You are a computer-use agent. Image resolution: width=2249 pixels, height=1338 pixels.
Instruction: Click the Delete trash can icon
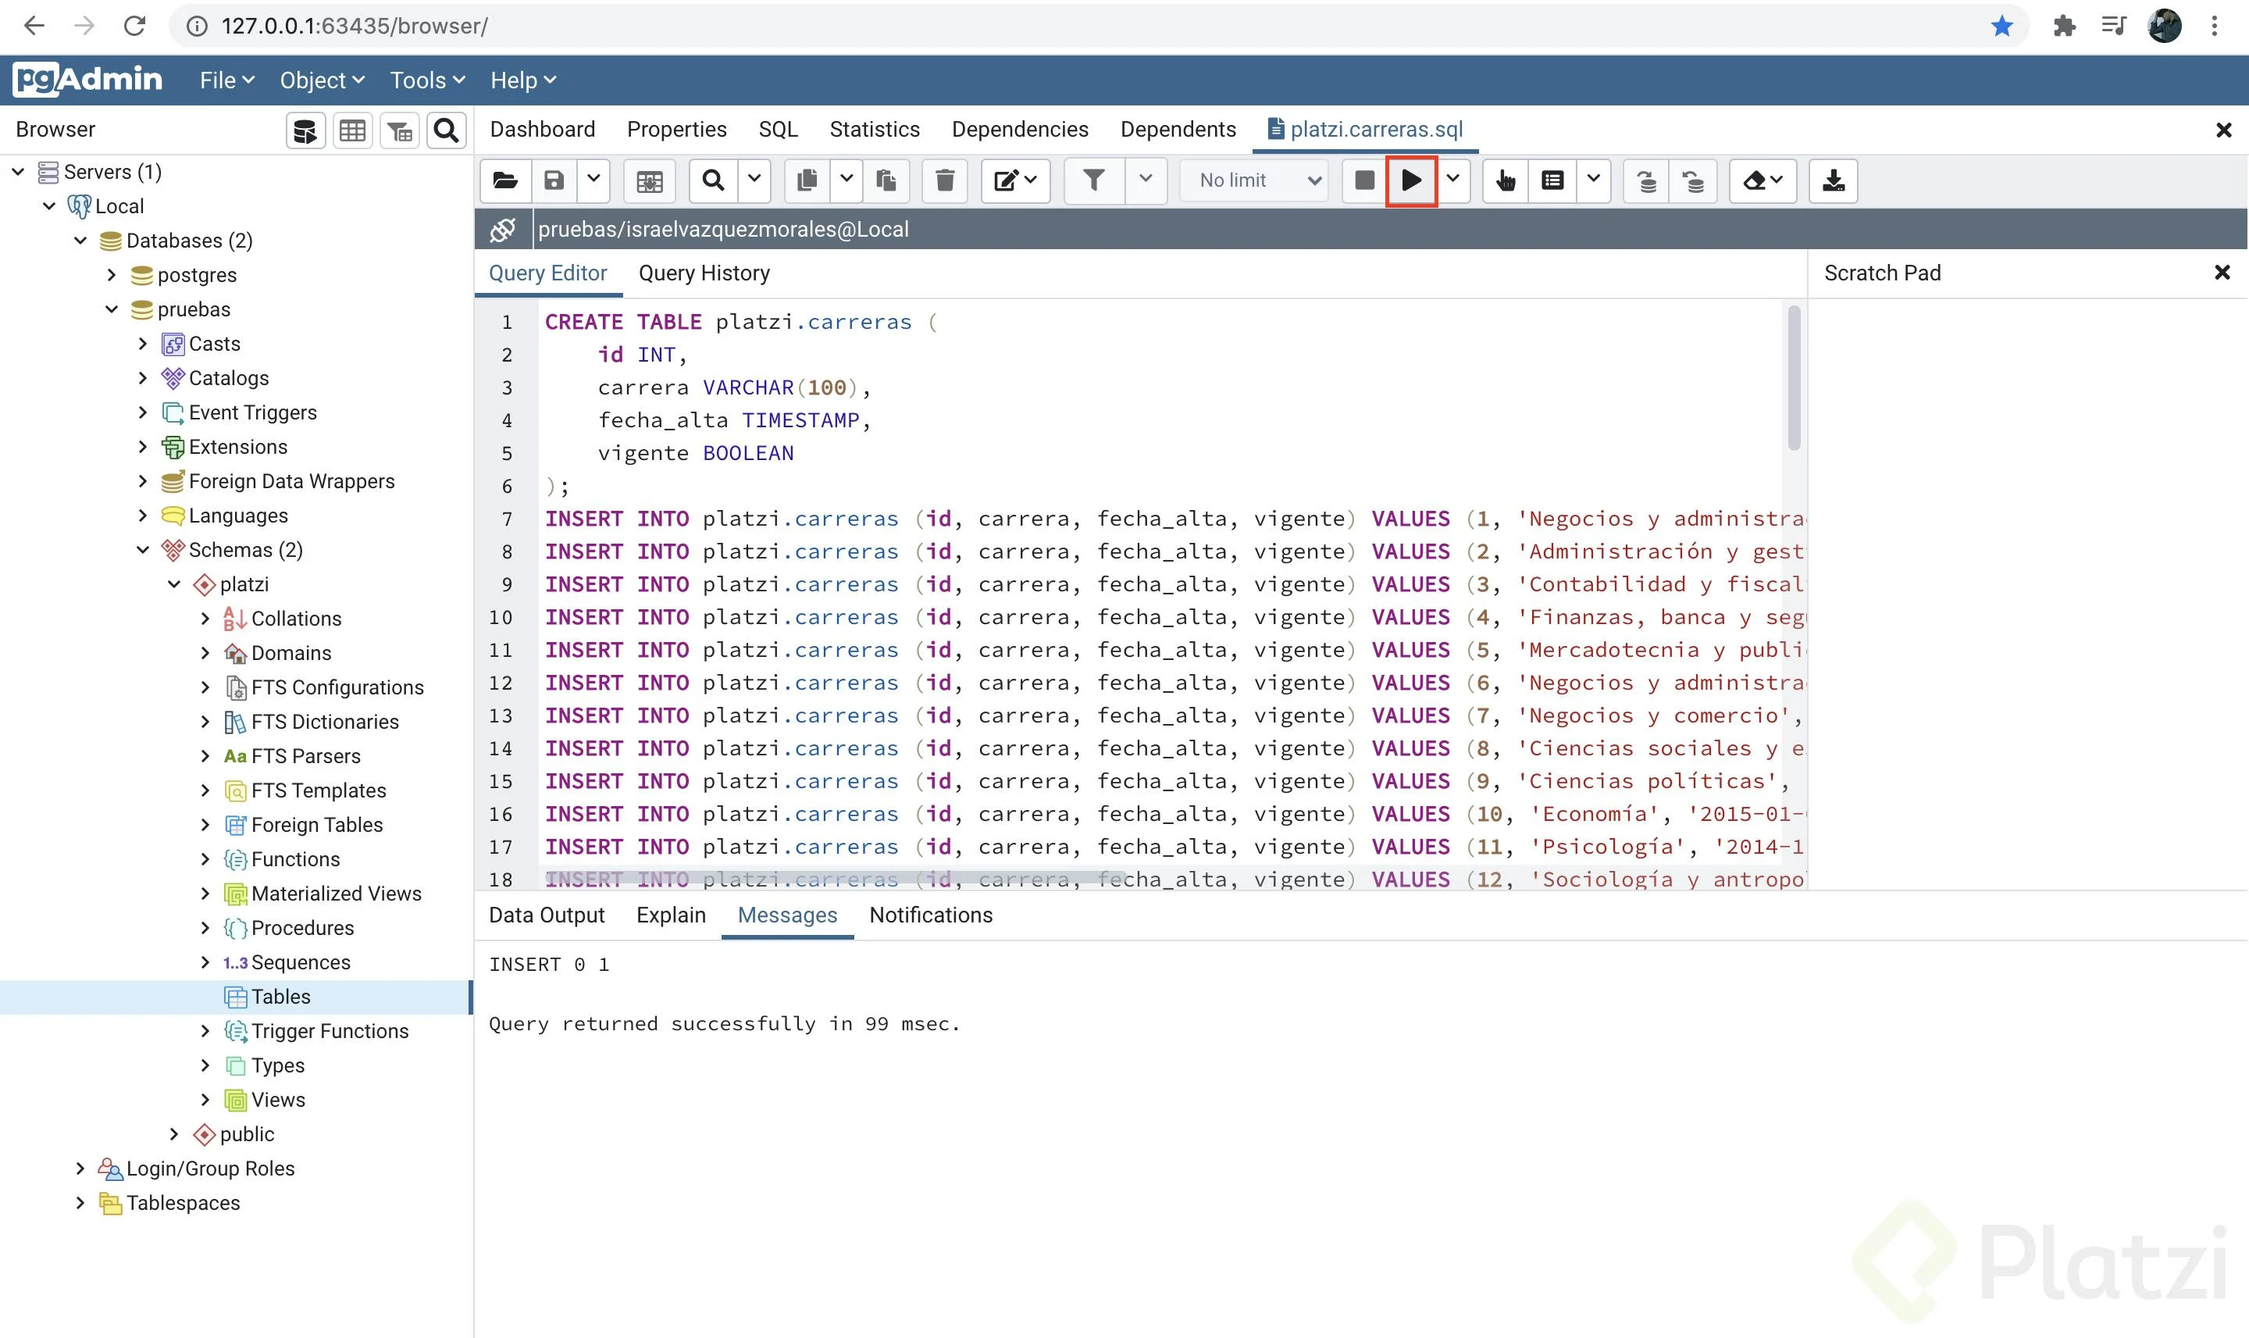944,180
